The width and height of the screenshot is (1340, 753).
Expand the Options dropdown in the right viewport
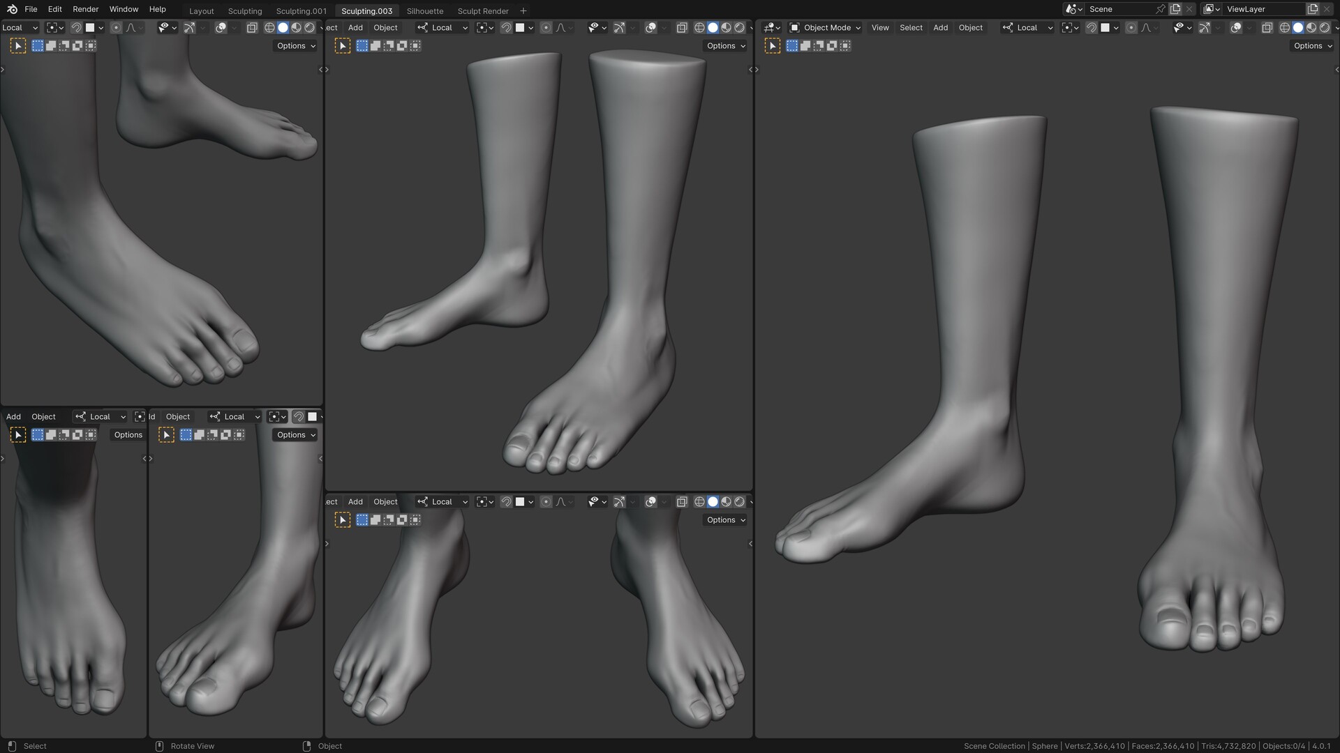point(1311,45)
